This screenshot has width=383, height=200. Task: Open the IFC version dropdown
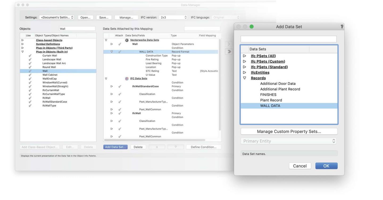(x=173, y=18)
